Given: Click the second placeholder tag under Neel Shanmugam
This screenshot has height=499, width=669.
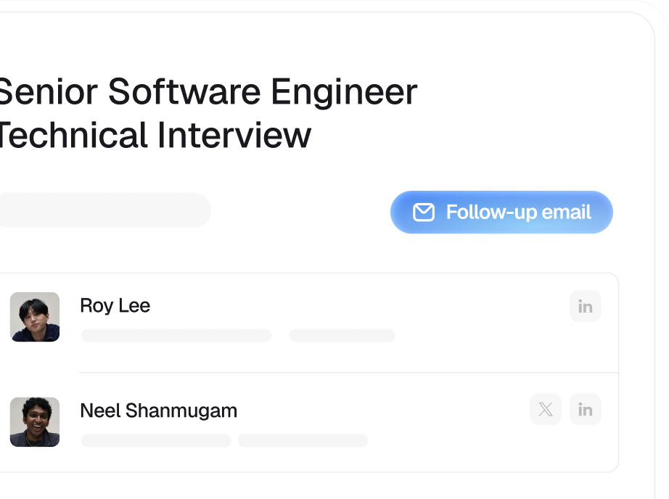Looking at the screenshot, I should pyautogui.click(x=303, y=440).
